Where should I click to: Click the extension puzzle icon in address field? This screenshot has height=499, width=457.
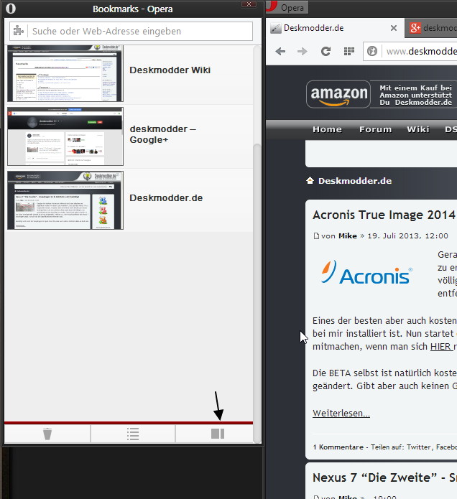pyautogui.click(x=19, y=31)
